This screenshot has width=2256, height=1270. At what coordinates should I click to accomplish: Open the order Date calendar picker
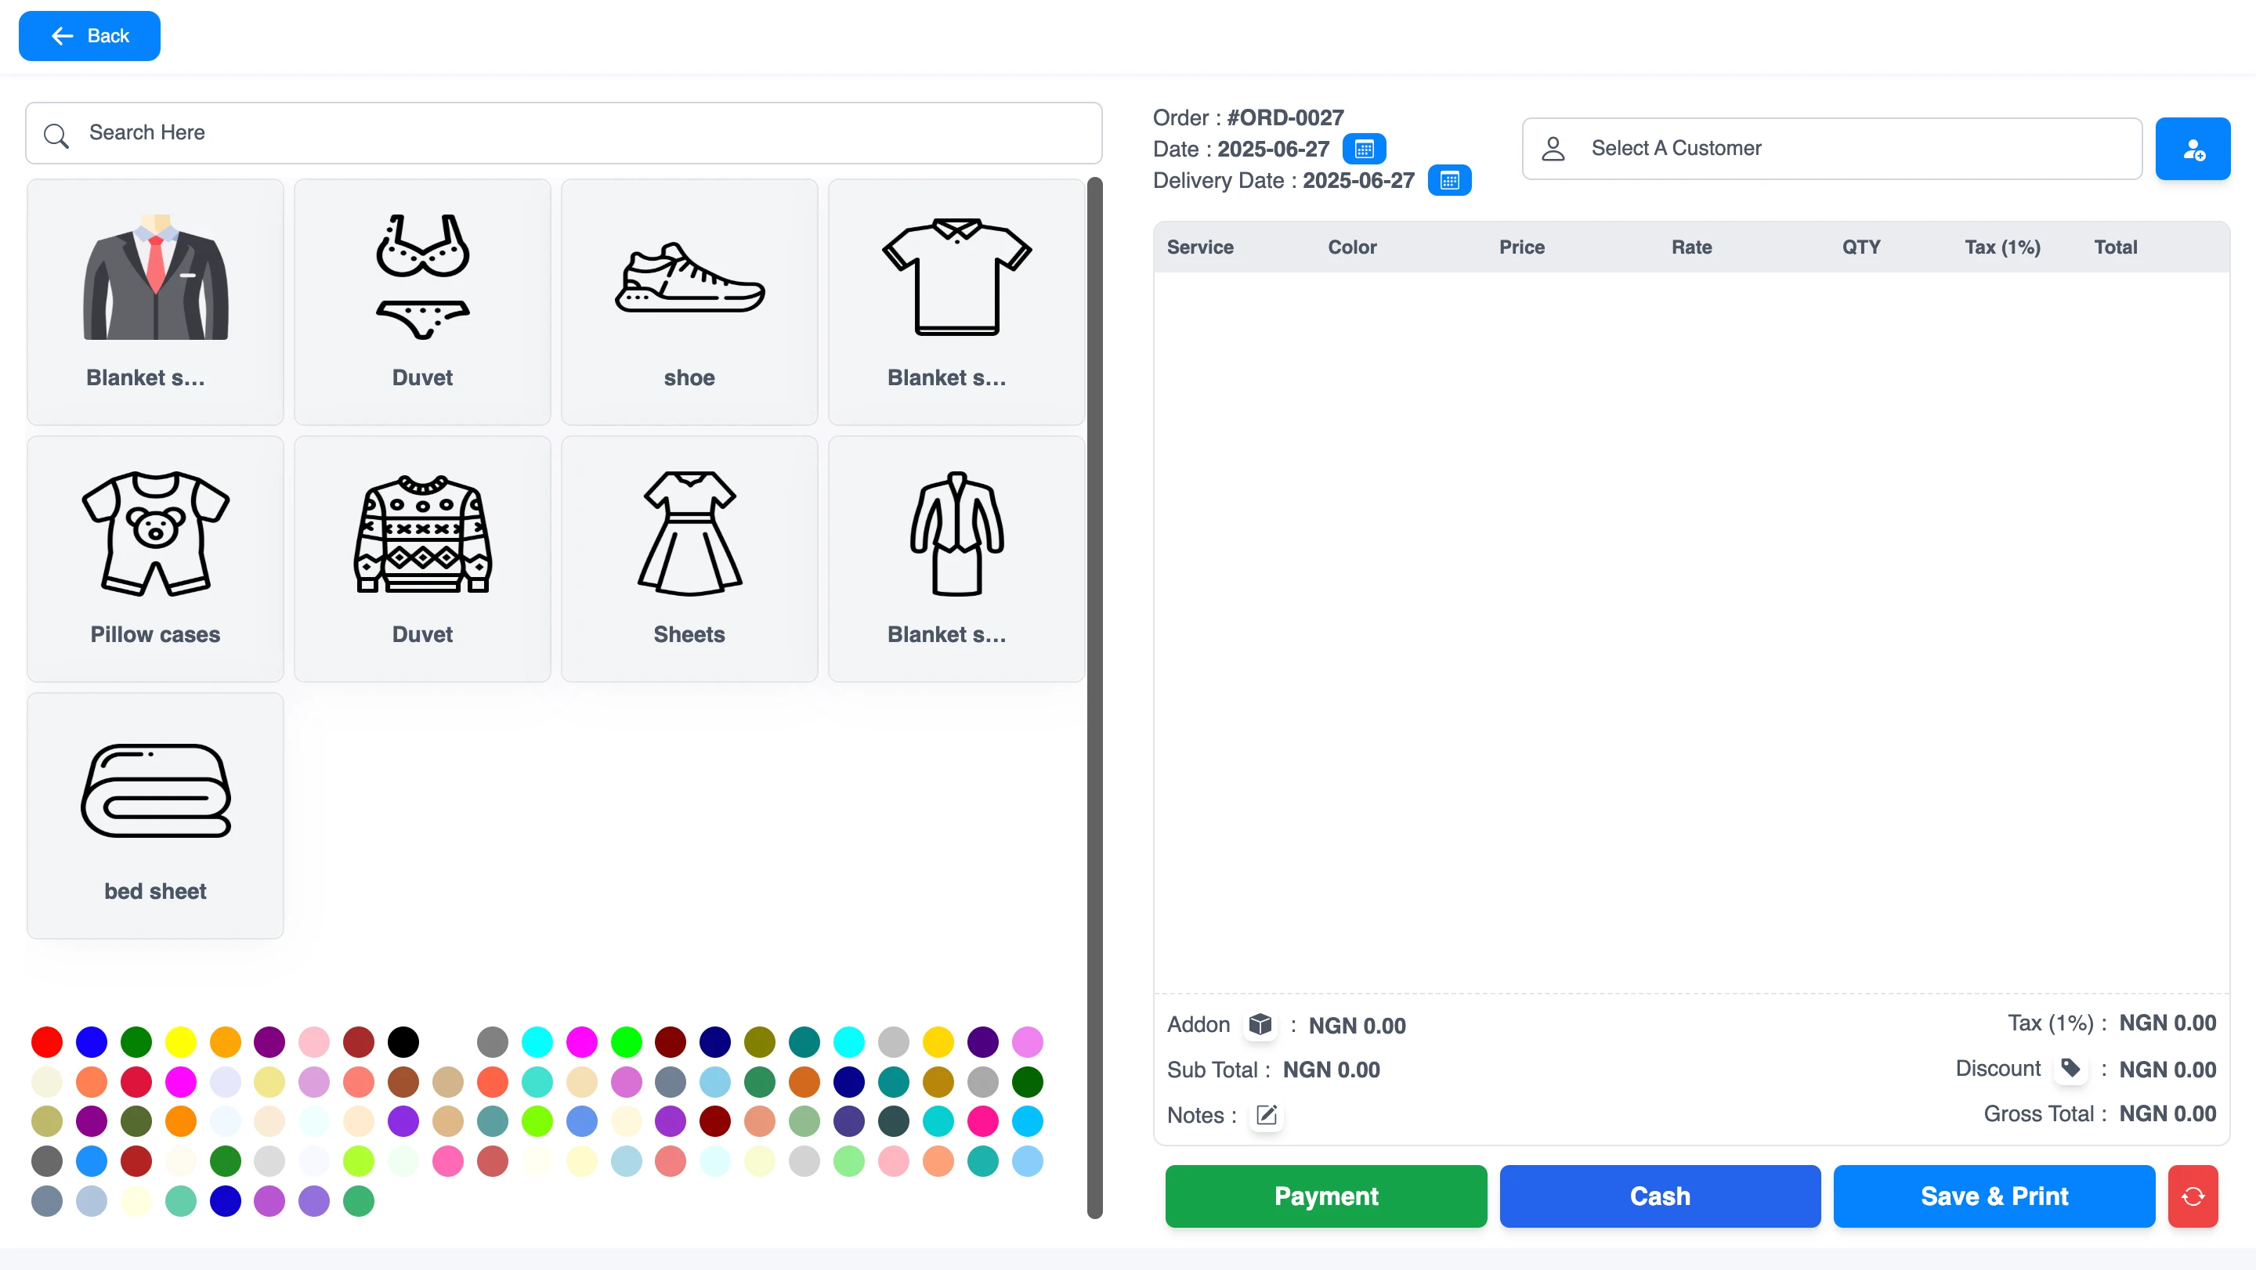[x=1364, y=149]
